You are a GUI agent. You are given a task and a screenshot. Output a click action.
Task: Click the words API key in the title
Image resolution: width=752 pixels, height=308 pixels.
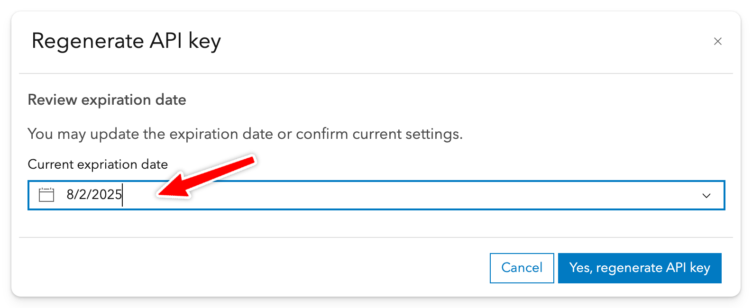185,41
